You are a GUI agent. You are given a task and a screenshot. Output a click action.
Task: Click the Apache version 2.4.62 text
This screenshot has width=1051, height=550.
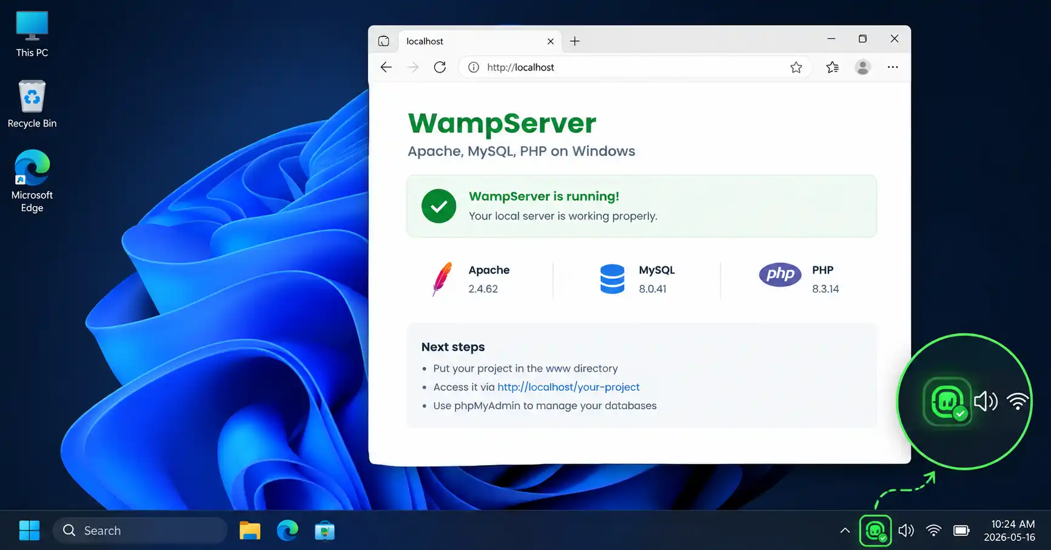483,289
